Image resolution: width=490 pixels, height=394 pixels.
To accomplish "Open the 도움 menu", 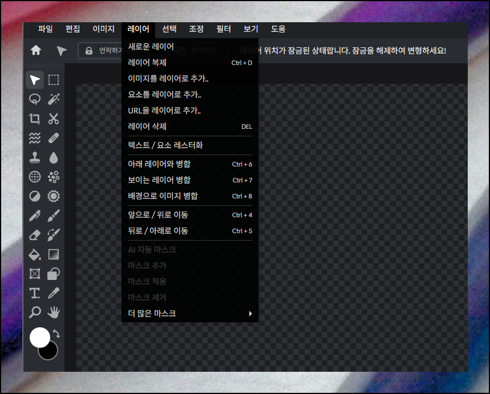I will click(x=278, y=29).
